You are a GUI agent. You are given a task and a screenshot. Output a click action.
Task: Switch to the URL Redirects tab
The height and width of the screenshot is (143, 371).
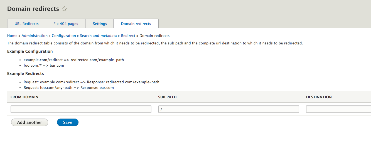pyautogui.click(x=27, y=24)
